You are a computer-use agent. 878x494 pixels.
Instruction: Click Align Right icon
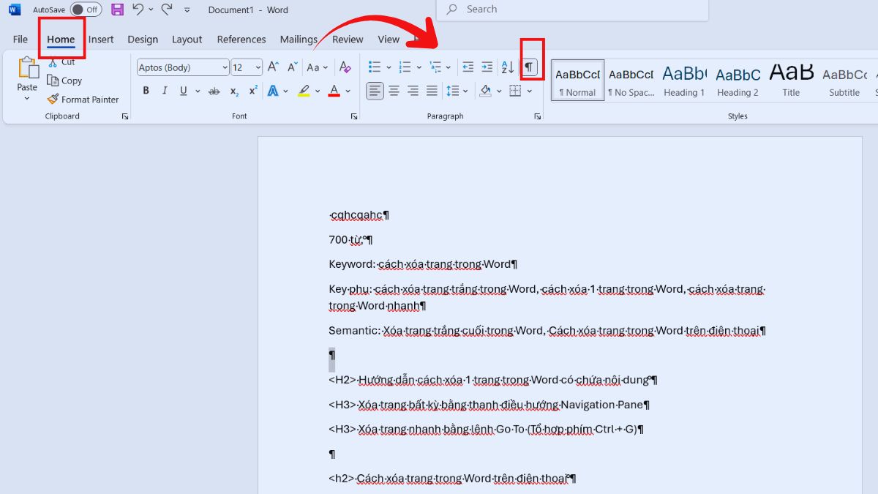[x=413, y=91]
